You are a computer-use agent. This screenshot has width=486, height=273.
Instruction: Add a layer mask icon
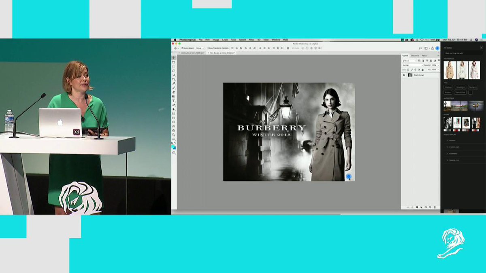(417, 207)
